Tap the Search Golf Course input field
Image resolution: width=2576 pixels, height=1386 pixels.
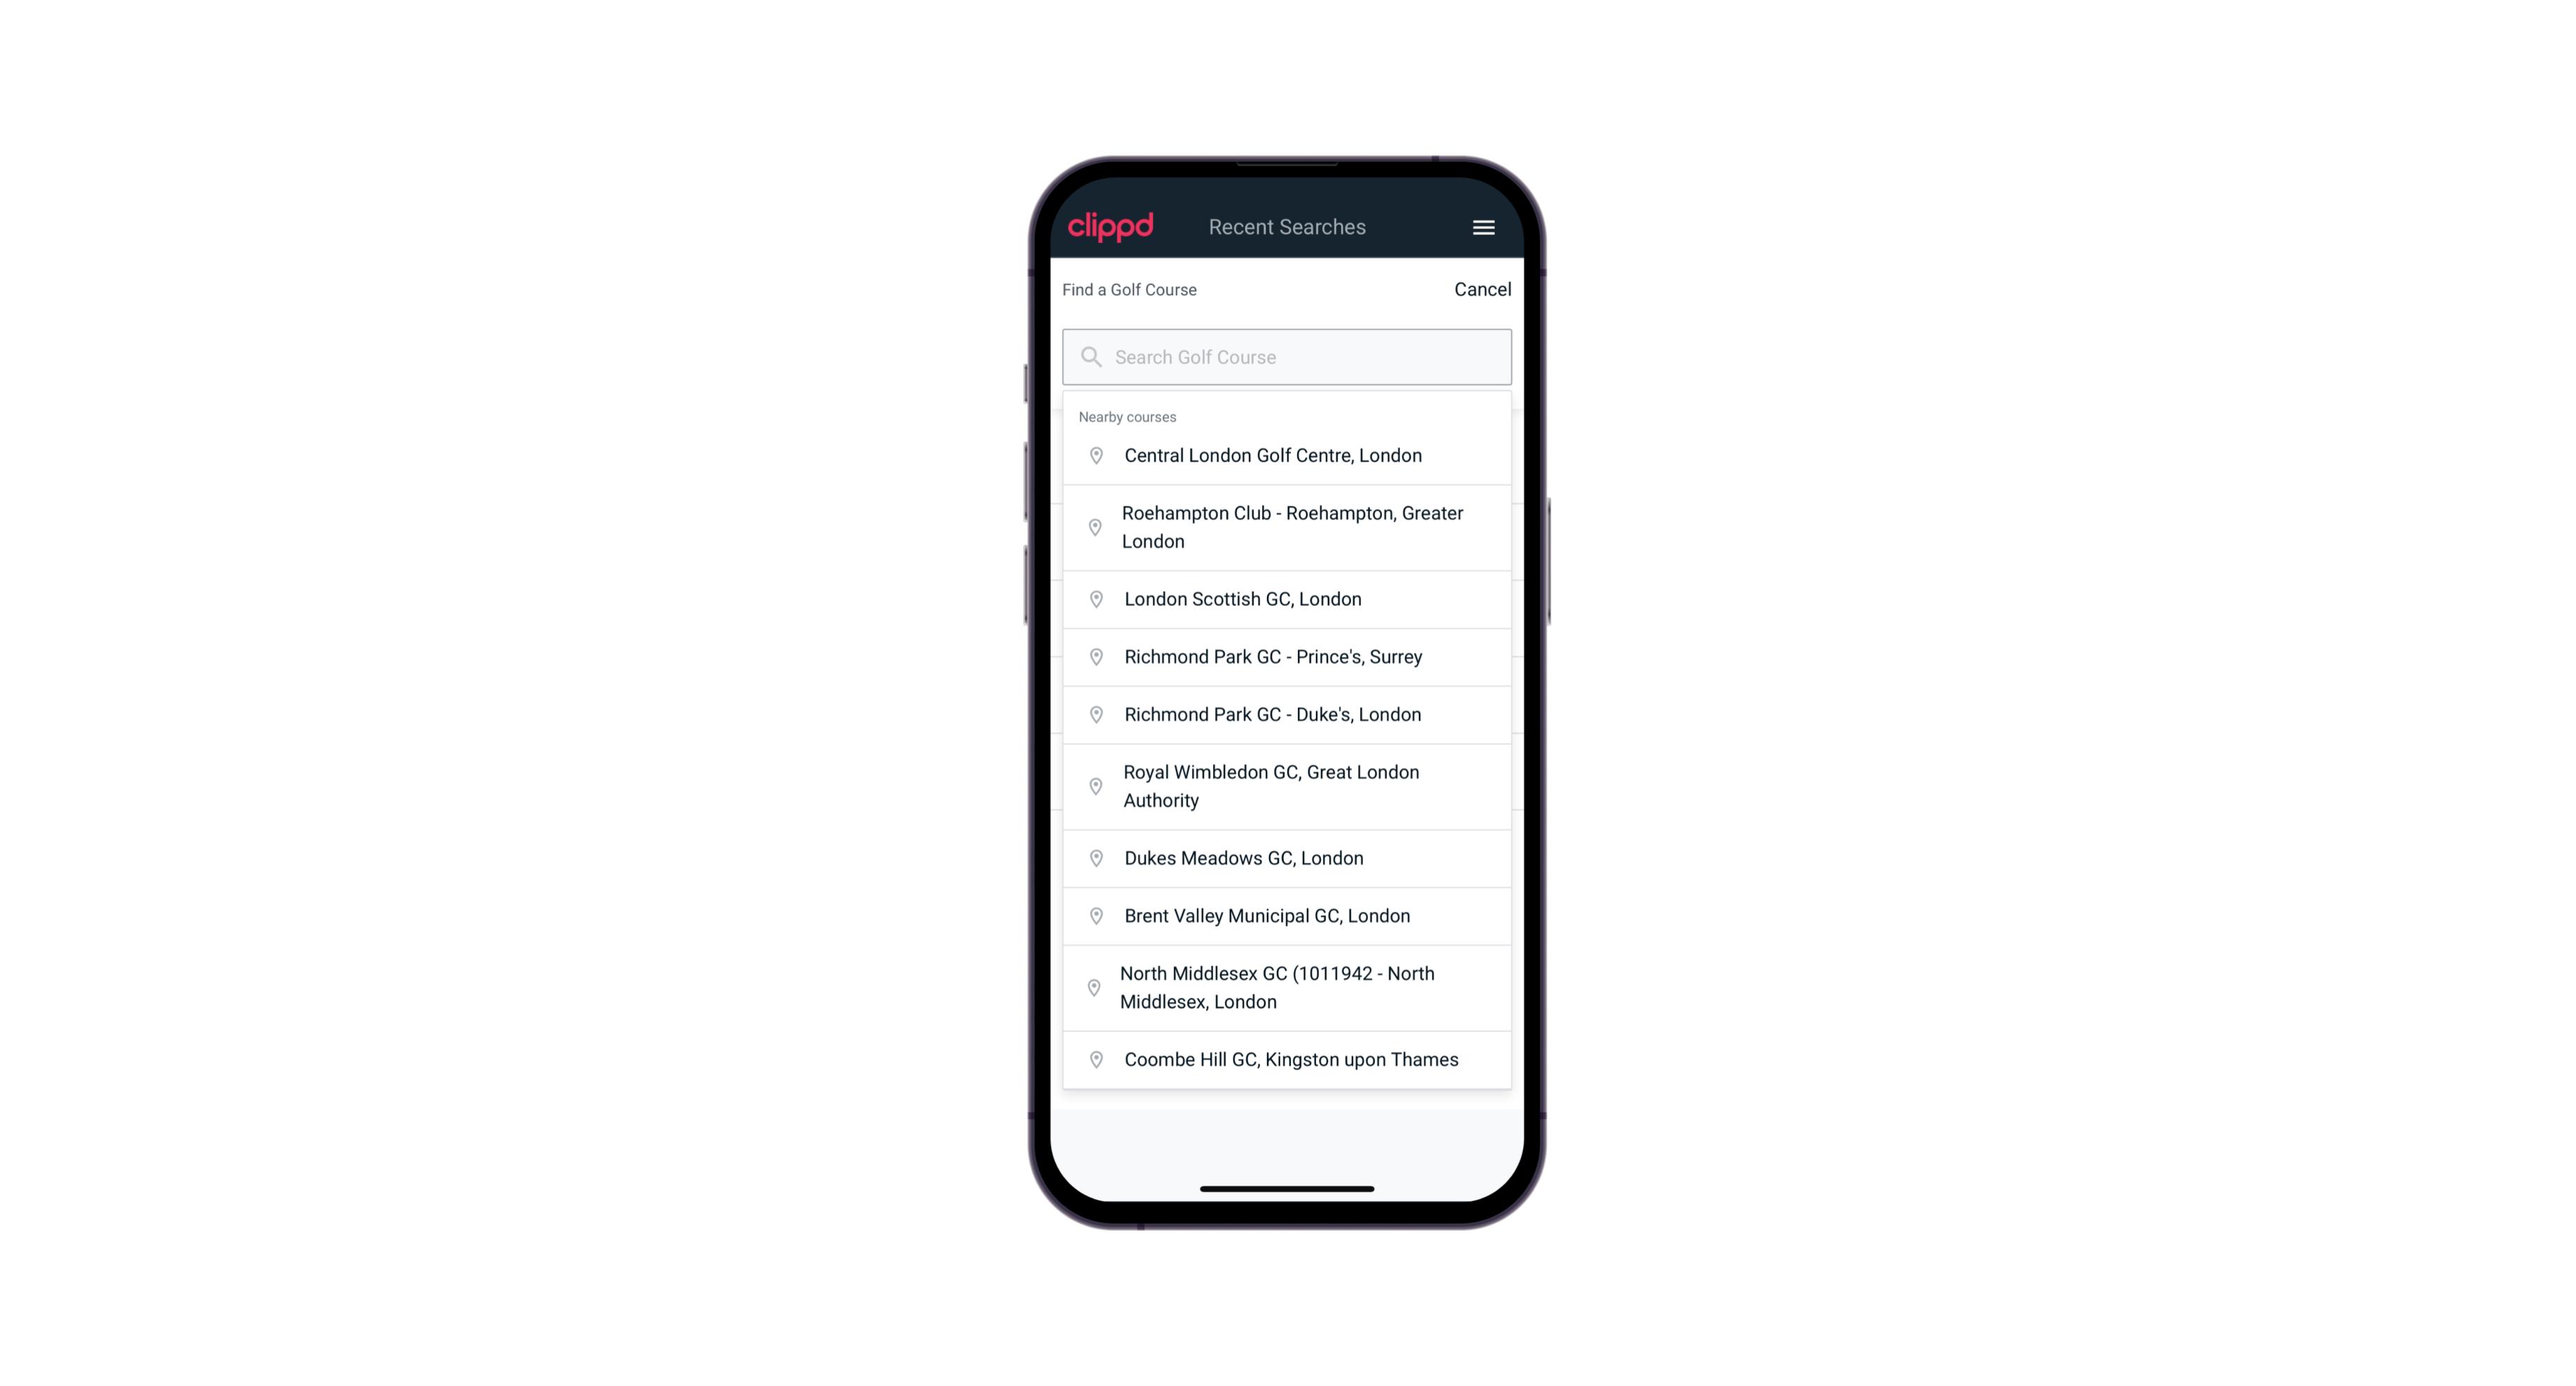coord(1288,355)
